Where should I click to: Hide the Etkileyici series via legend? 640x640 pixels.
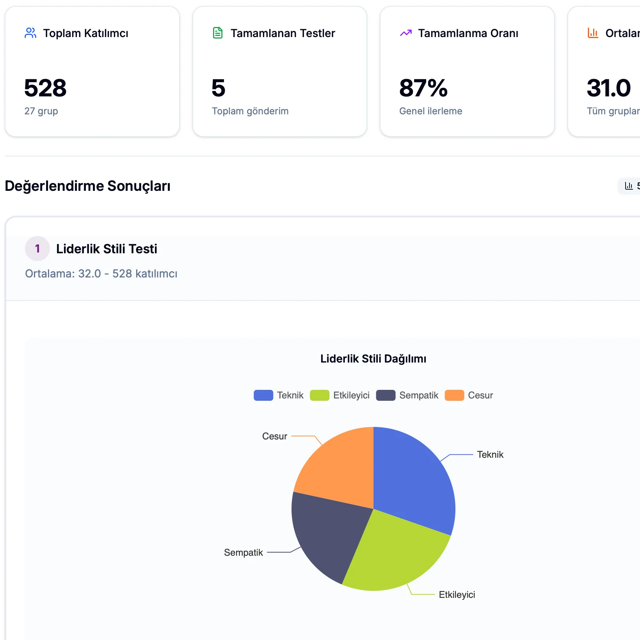click(x=340, y=395)
